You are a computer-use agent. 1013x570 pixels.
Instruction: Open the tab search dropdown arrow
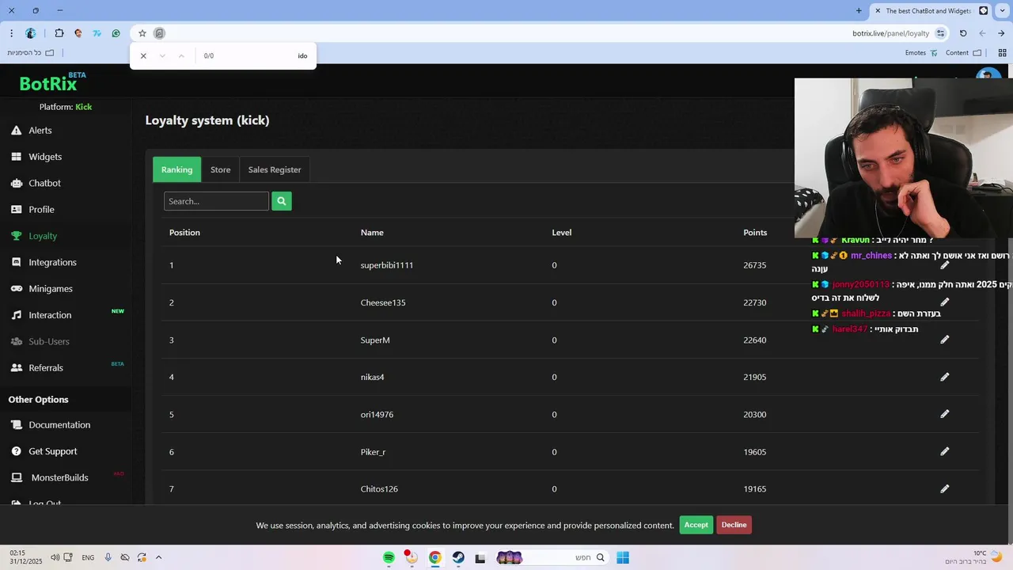pos(1002,10)
